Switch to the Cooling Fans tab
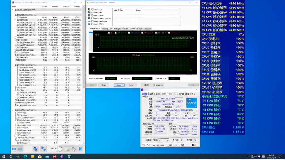Screen dimensions: 285x160 coord(107,29)
